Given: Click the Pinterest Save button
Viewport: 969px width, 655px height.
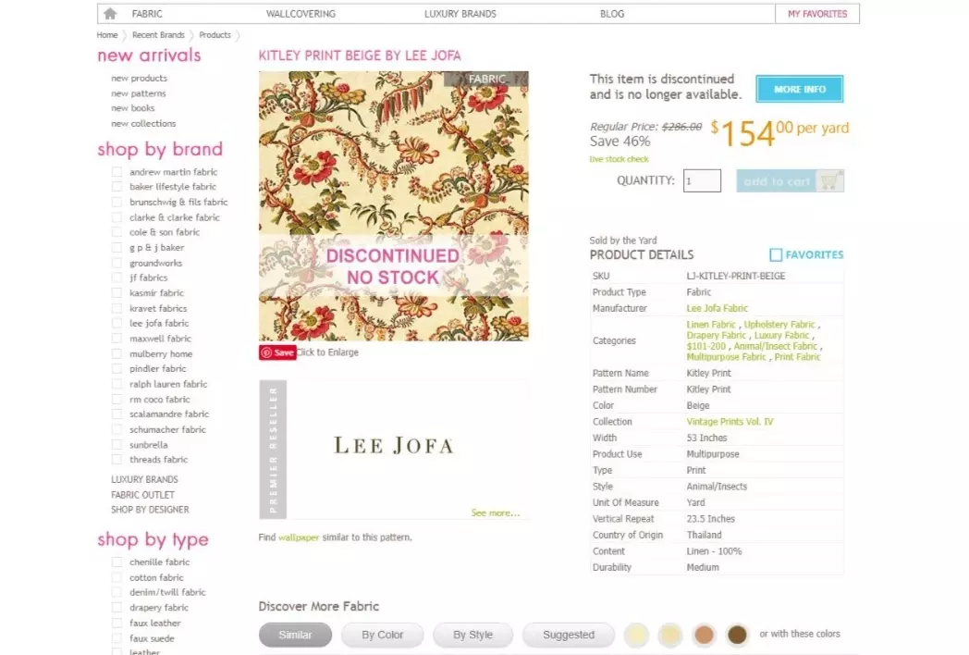Looking at the screenshot, I should tap(277, 352).
